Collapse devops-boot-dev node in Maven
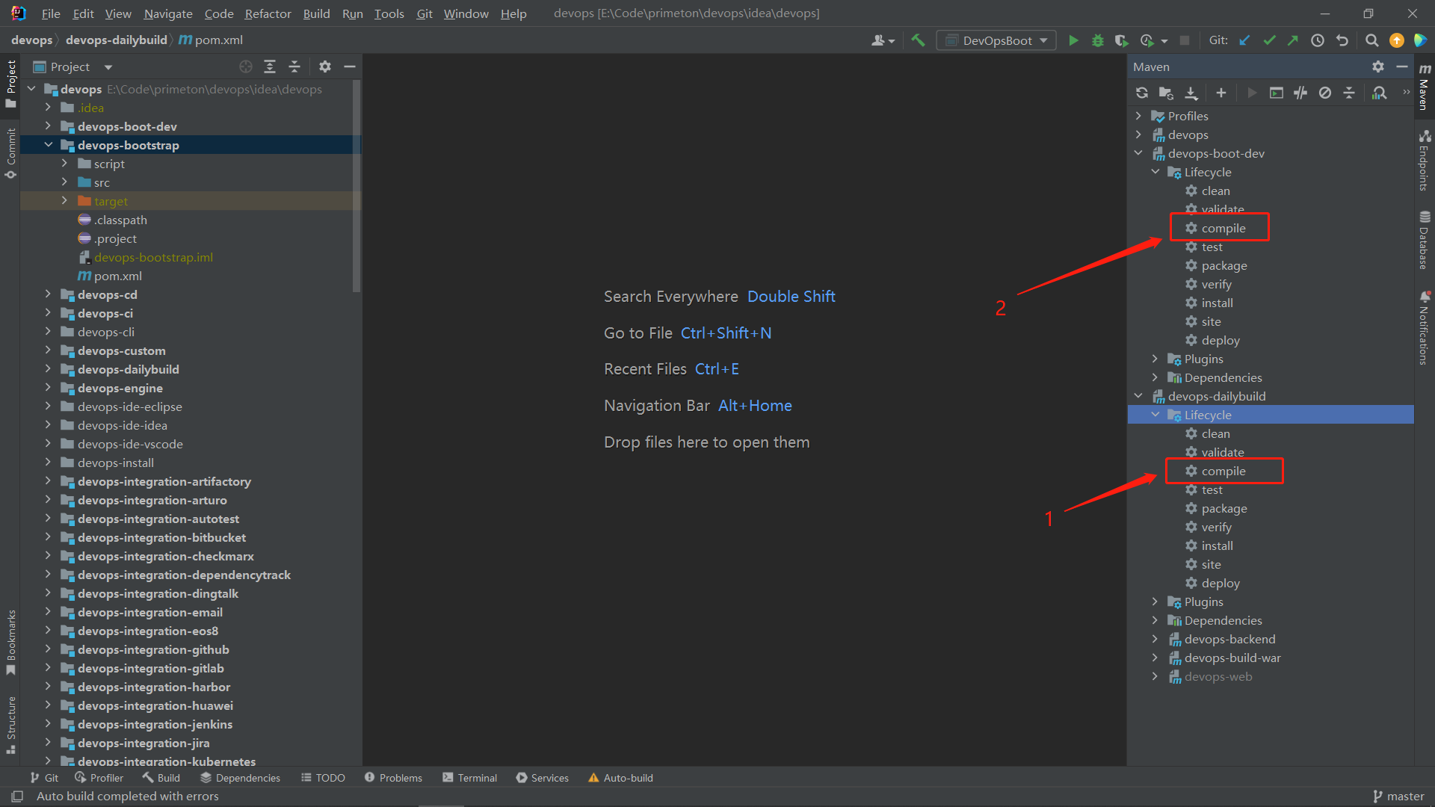1435x807 pixels. [1138, 153]
